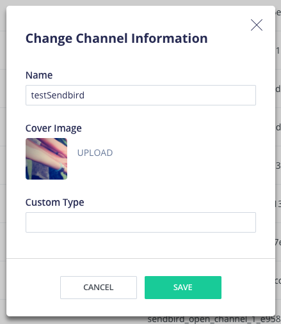Click the dimmed backdrop left of dialog

[x=3, y=162]
